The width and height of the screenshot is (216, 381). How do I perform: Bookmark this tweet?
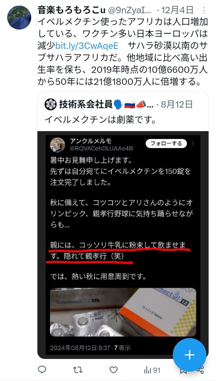click(x=183, y=371)
